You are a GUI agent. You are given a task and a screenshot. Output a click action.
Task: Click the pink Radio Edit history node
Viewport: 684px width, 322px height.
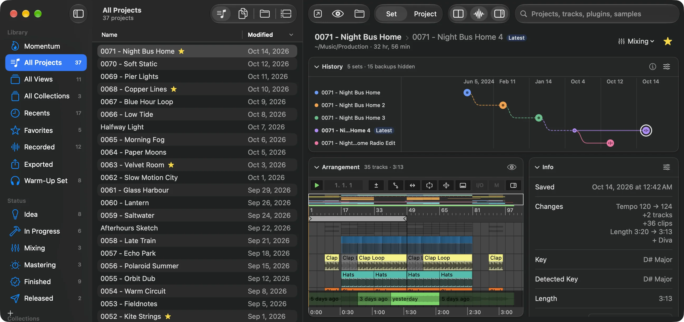[610, 143]
